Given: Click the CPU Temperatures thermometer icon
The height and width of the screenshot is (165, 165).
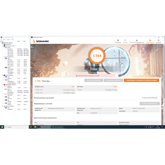Looking at the screenshot, I should 6,57.
